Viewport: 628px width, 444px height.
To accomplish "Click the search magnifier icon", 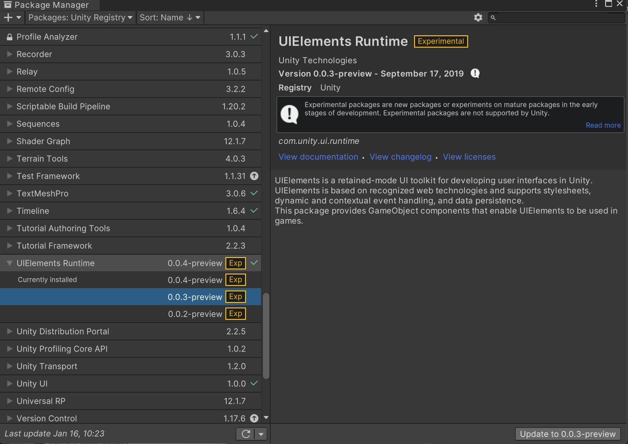I will point(493,18).
